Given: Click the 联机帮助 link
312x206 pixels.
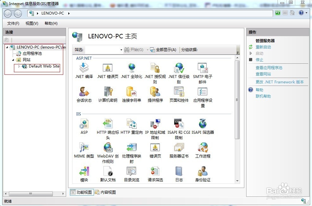Looking at the screenshot, I should (x=263, y=96).
